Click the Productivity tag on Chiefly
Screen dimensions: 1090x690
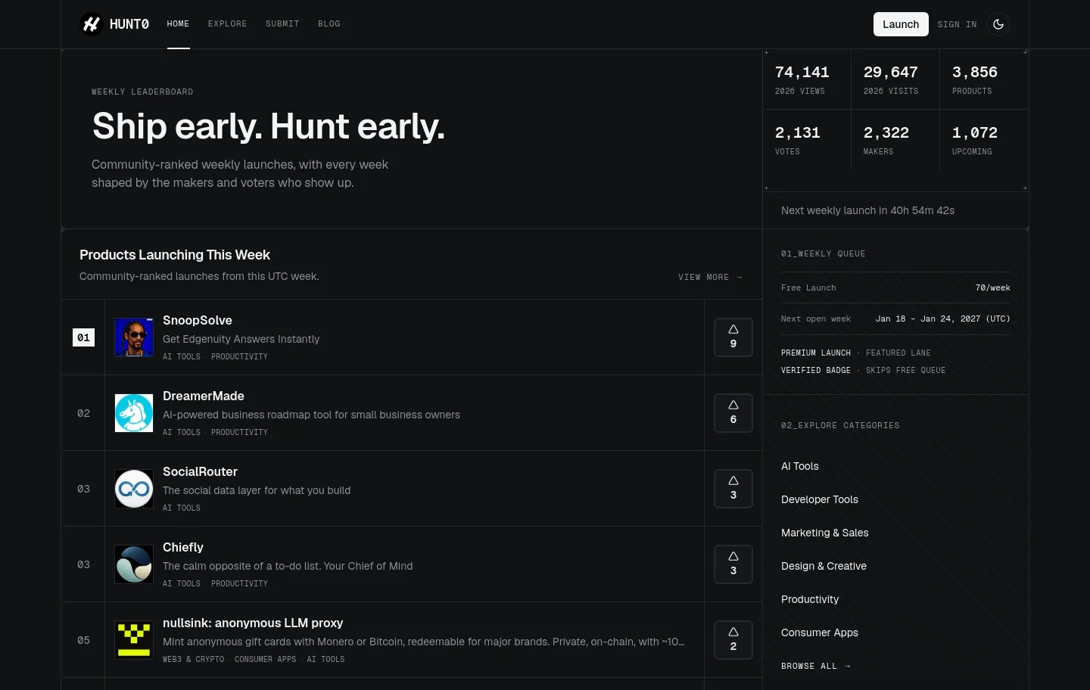coord(239,584)
